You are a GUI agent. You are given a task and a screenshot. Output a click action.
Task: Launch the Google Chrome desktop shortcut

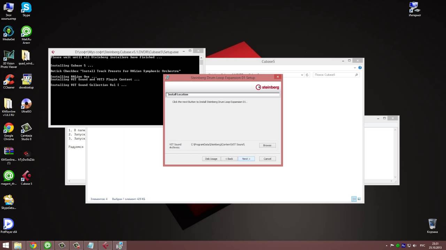tap(9, 132)
